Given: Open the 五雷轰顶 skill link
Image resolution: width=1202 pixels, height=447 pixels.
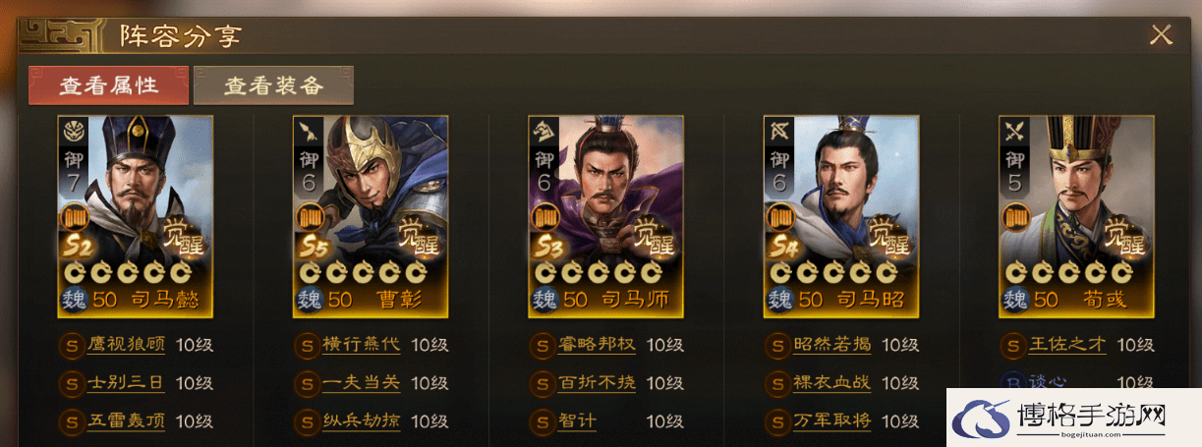Looking at the screenshot, I should pos(126,421).
